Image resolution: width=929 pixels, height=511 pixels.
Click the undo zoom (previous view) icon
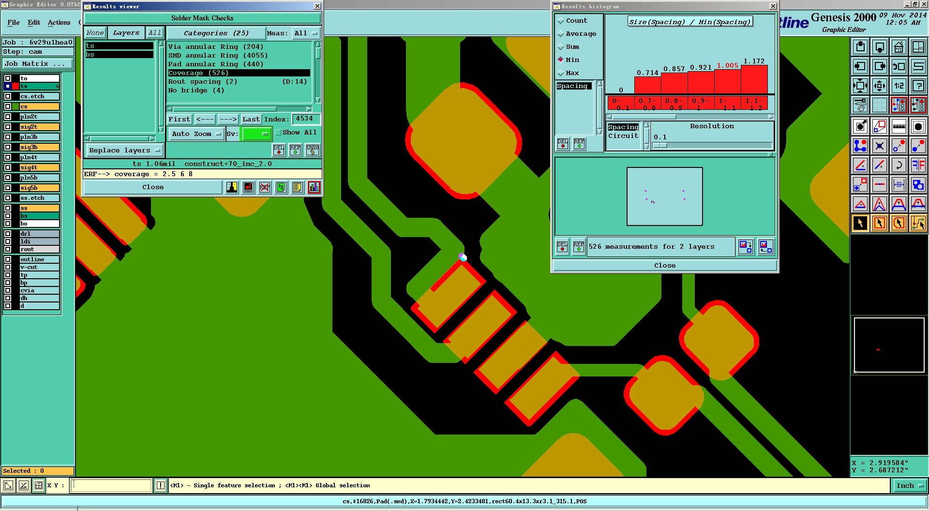899,67
